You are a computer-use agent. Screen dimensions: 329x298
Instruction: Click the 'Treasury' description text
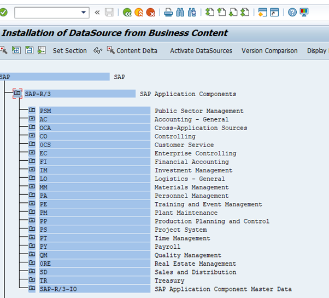(169, 281)
